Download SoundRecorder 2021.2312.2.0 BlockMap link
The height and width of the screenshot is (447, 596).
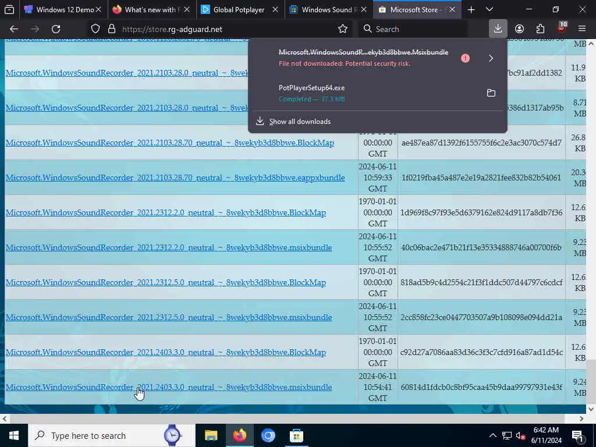[166, 213]
